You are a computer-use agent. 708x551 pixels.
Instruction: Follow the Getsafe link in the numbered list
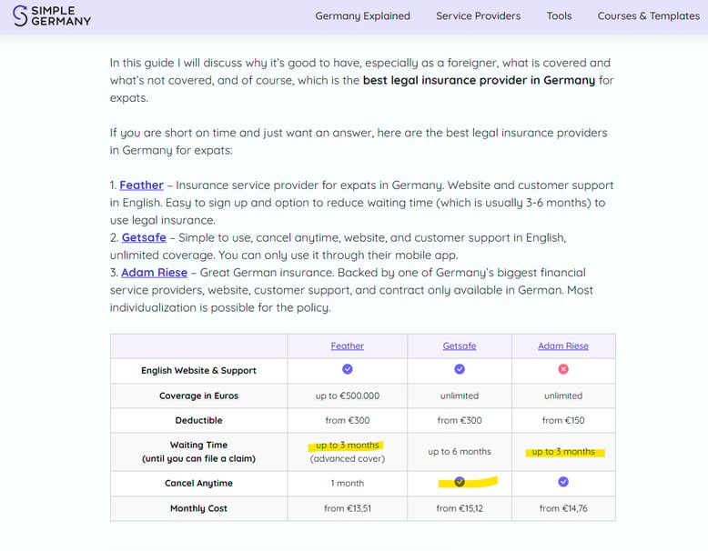[x=144, y=237]
